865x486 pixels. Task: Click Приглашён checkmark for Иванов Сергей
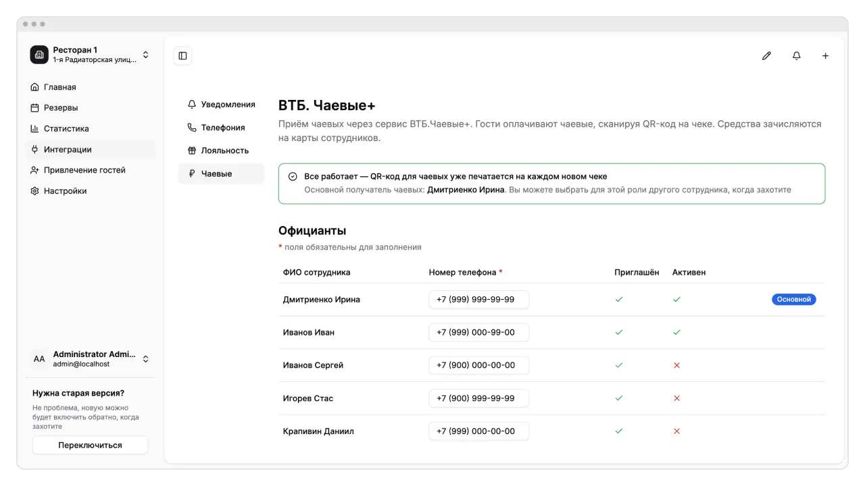click(619, 365)
